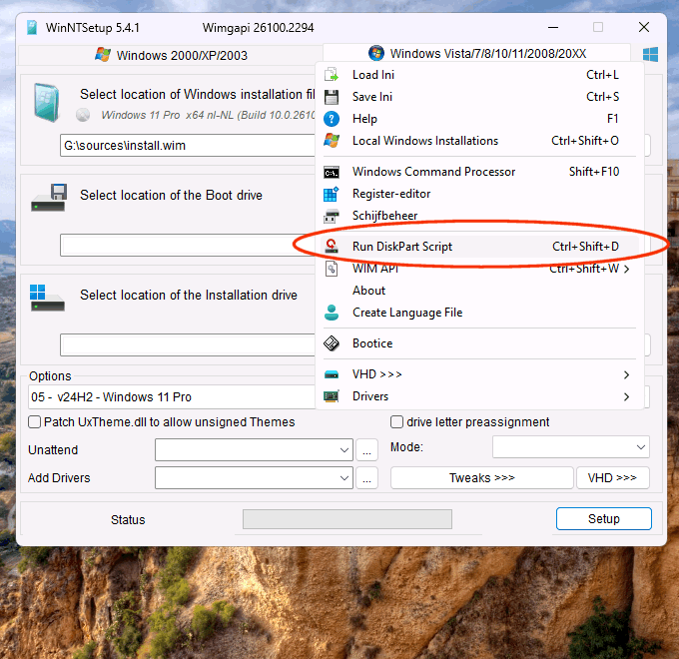679x659 pixels.
Task: Expand the VHD >>> submenu arrow
Action: pyautogui.click(x=627, y=374)
